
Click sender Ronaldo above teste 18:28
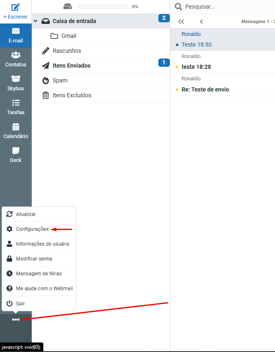191,56
